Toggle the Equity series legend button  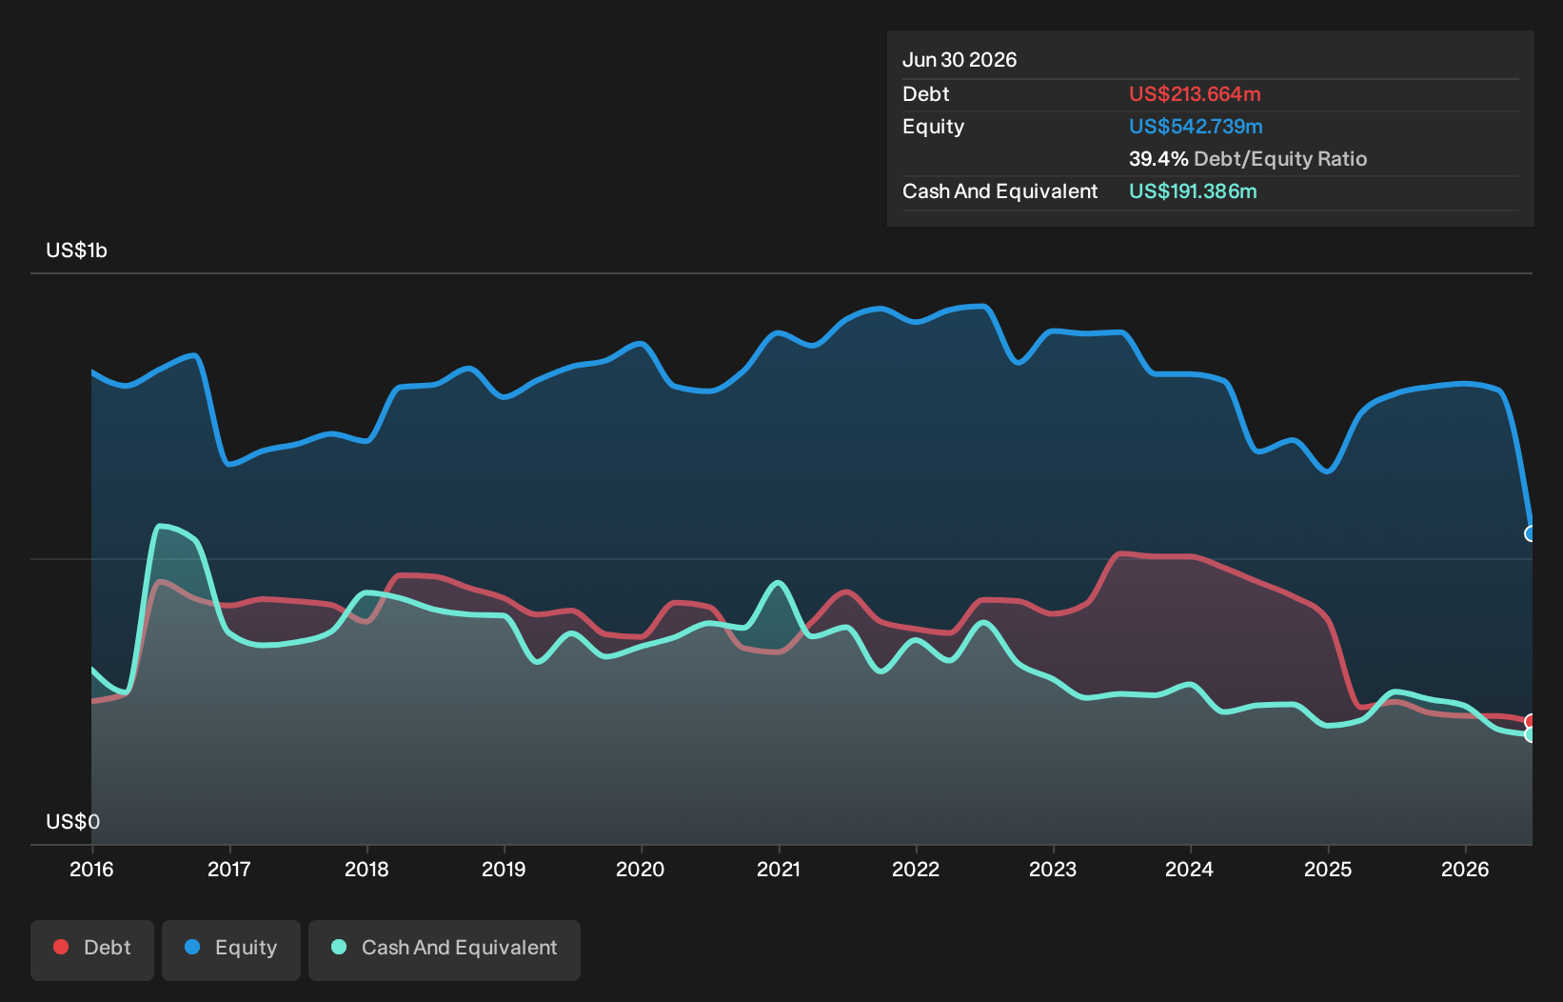[231, 950]
